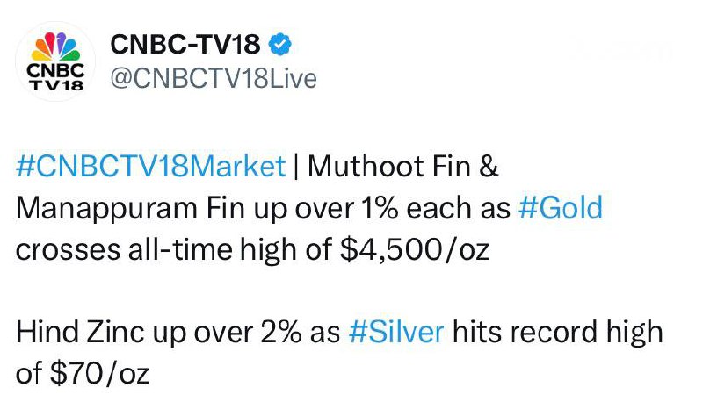The image size is (703, 409).
Task: Click the 'TV18' text inside the avatar
Action: 56,85
